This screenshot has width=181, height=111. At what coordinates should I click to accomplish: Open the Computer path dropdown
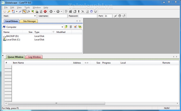pyautogui.click(x=62, y=27)
